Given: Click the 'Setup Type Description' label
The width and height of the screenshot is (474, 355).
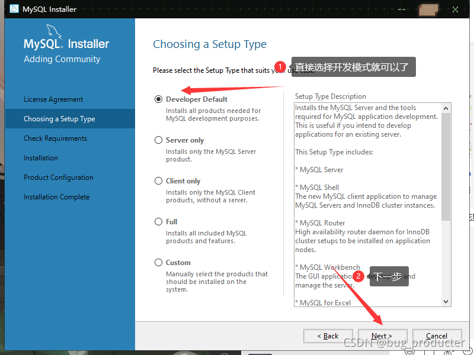Looking at the screenshot, I should tap(331, 96).
